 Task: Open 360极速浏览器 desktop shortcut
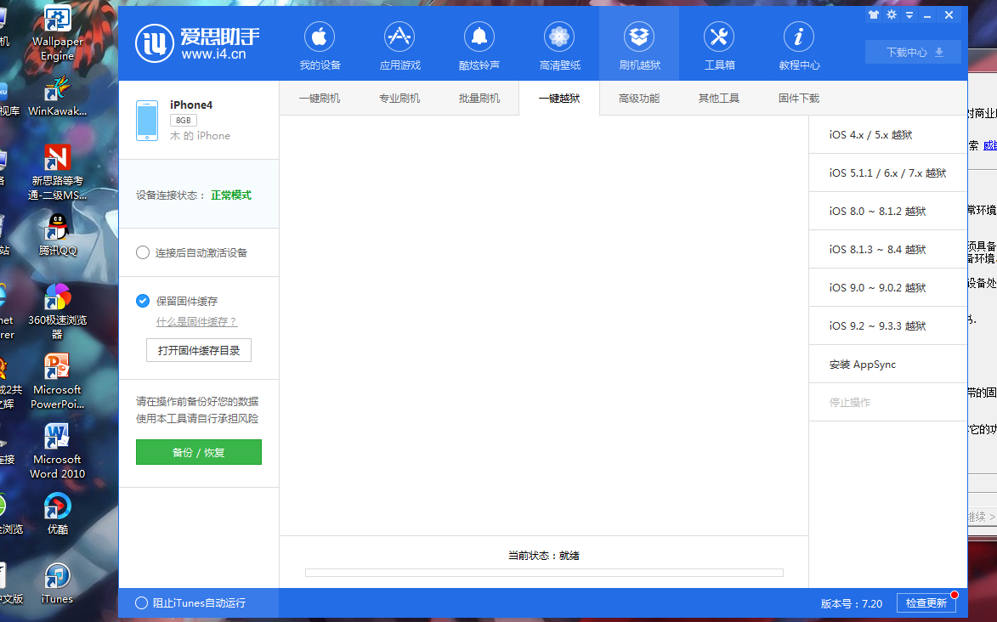[x=57, y=312]
